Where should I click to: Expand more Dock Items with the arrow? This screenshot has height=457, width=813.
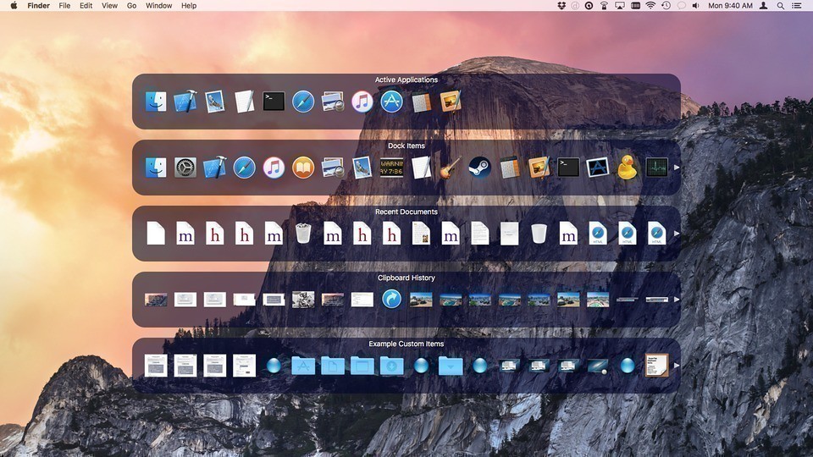[x=676, y=168]
